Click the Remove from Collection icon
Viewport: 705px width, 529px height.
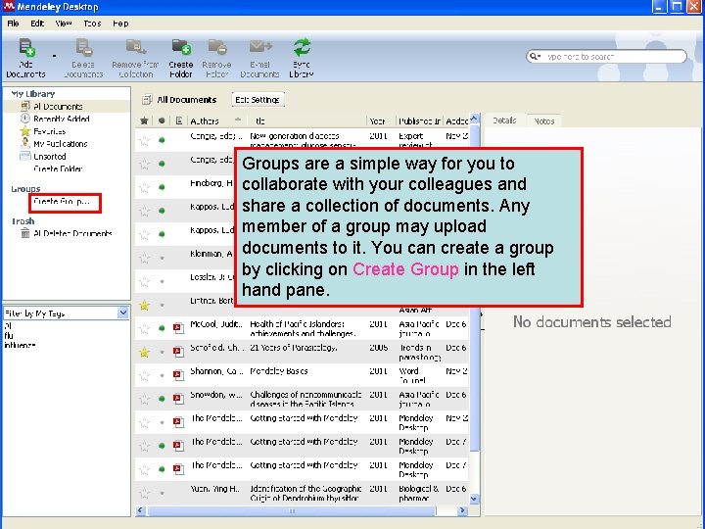[135, 47]
